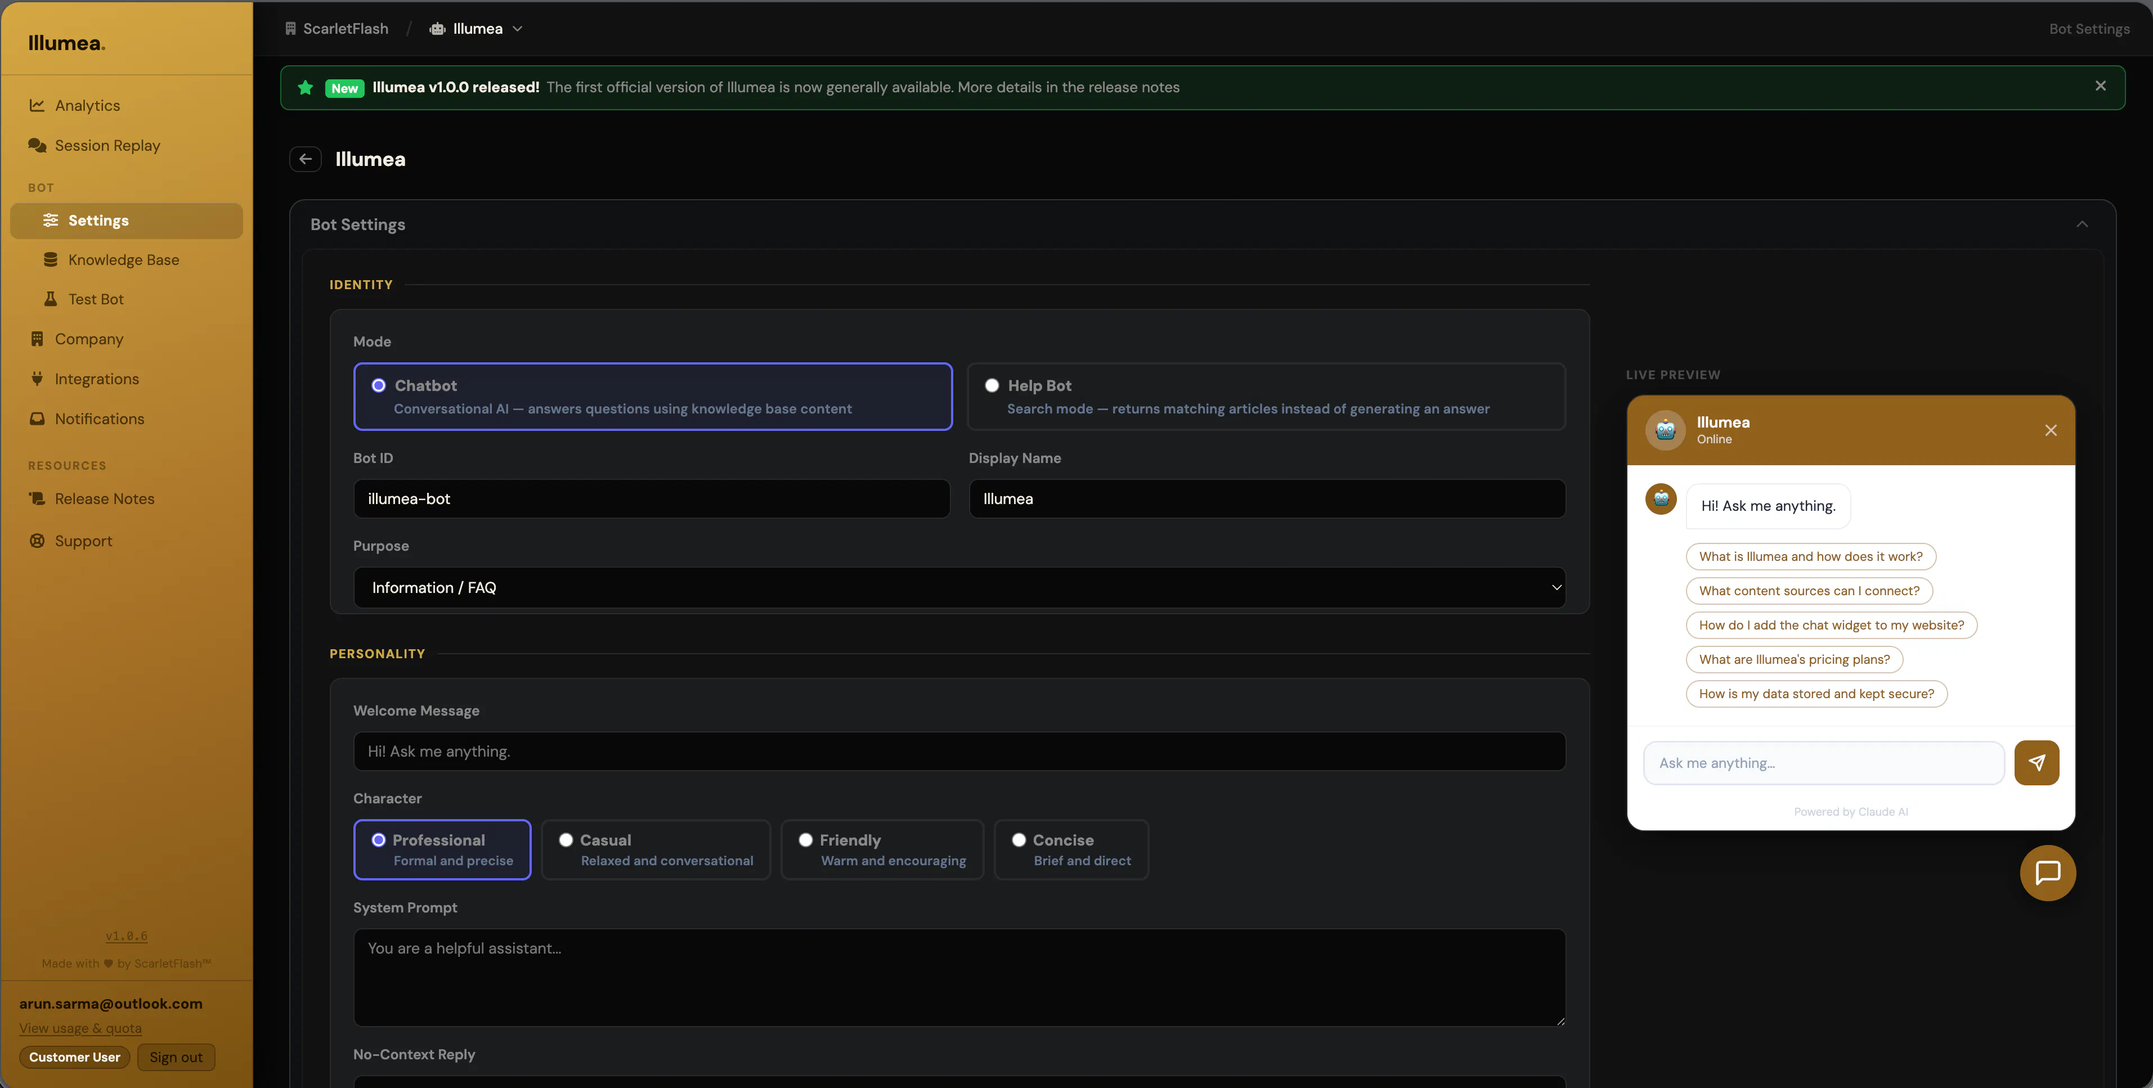Focus the Bot ID input field
2153x1088 pixels.
pos(652,499)
